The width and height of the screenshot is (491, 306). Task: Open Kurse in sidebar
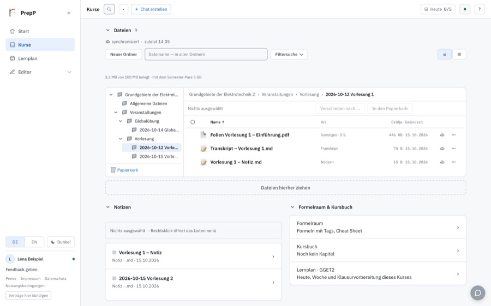[40, 45]
